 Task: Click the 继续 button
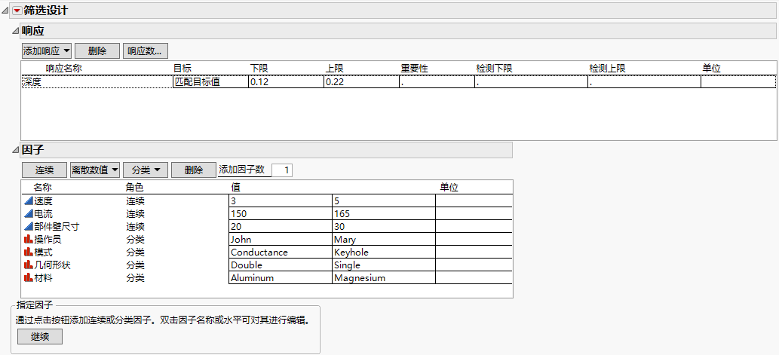40,337
